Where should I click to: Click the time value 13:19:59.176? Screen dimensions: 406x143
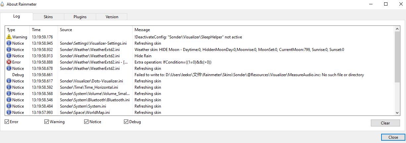pyautogui.click(x=42, y=37)
